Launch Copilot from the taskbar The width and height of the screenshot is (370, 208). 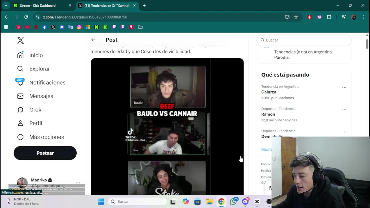(185, 202)
